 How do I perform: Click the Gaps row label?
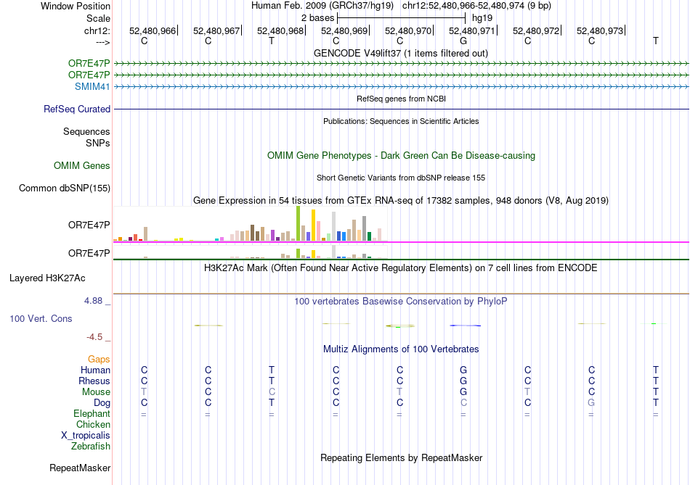(x=99, y=360)
